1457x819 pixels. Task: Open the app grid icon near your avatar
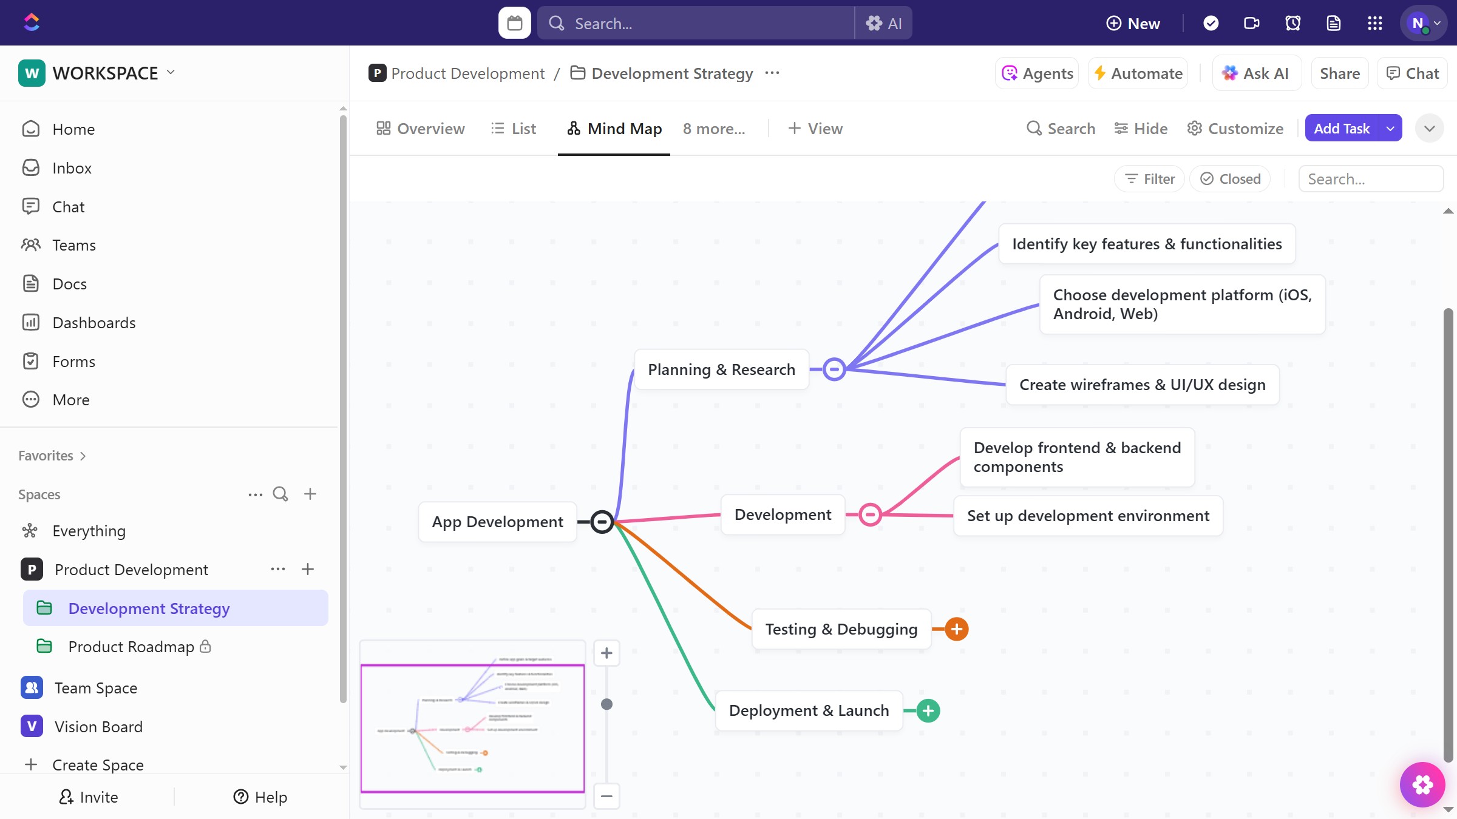click(1374, 22)
